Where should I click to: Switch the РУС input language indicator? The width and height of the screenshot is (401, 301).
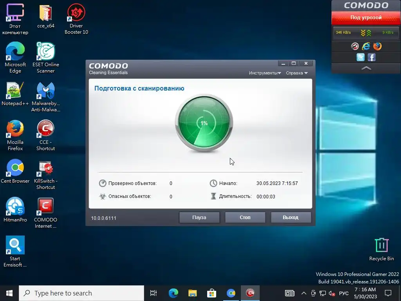[344, 293]
